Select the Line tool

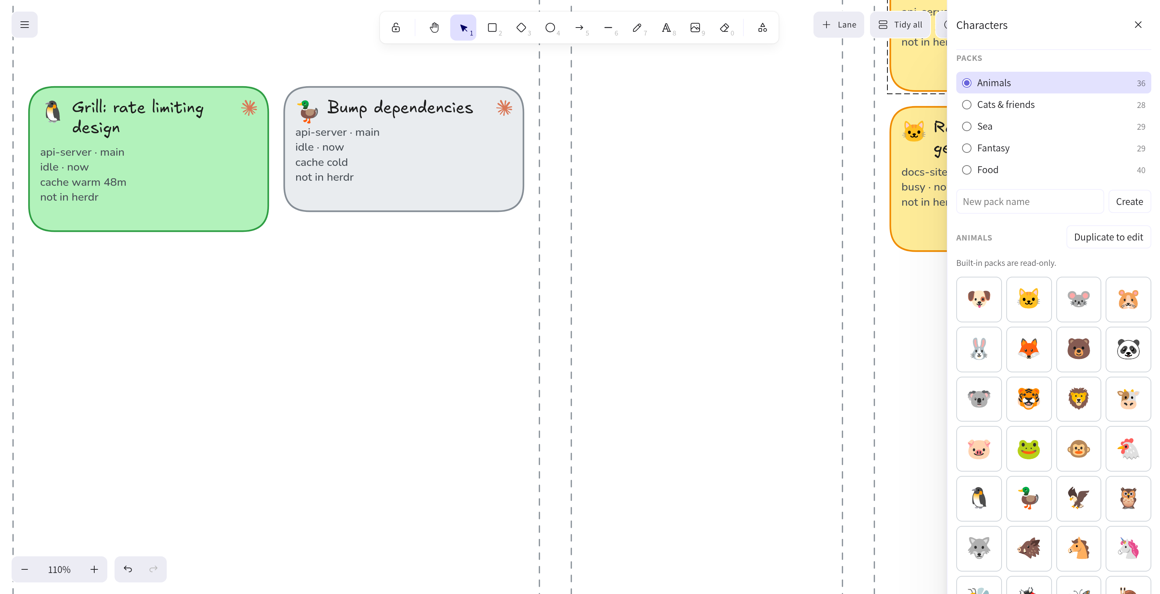click(x=608, y=28)
